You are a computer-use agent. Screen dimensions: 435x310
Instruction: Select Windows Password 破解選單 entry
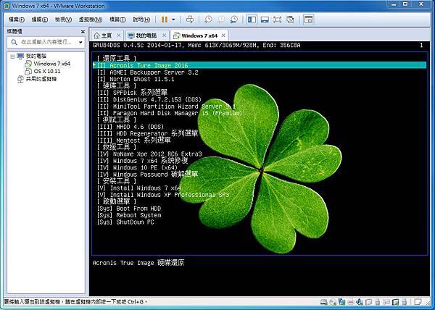click(x=148, y=175)
